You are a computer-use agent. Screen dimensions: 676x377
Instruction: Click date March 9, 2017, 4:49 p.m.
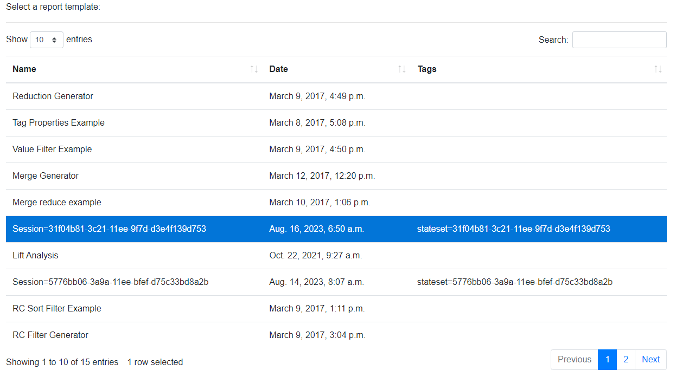[317, 96]
